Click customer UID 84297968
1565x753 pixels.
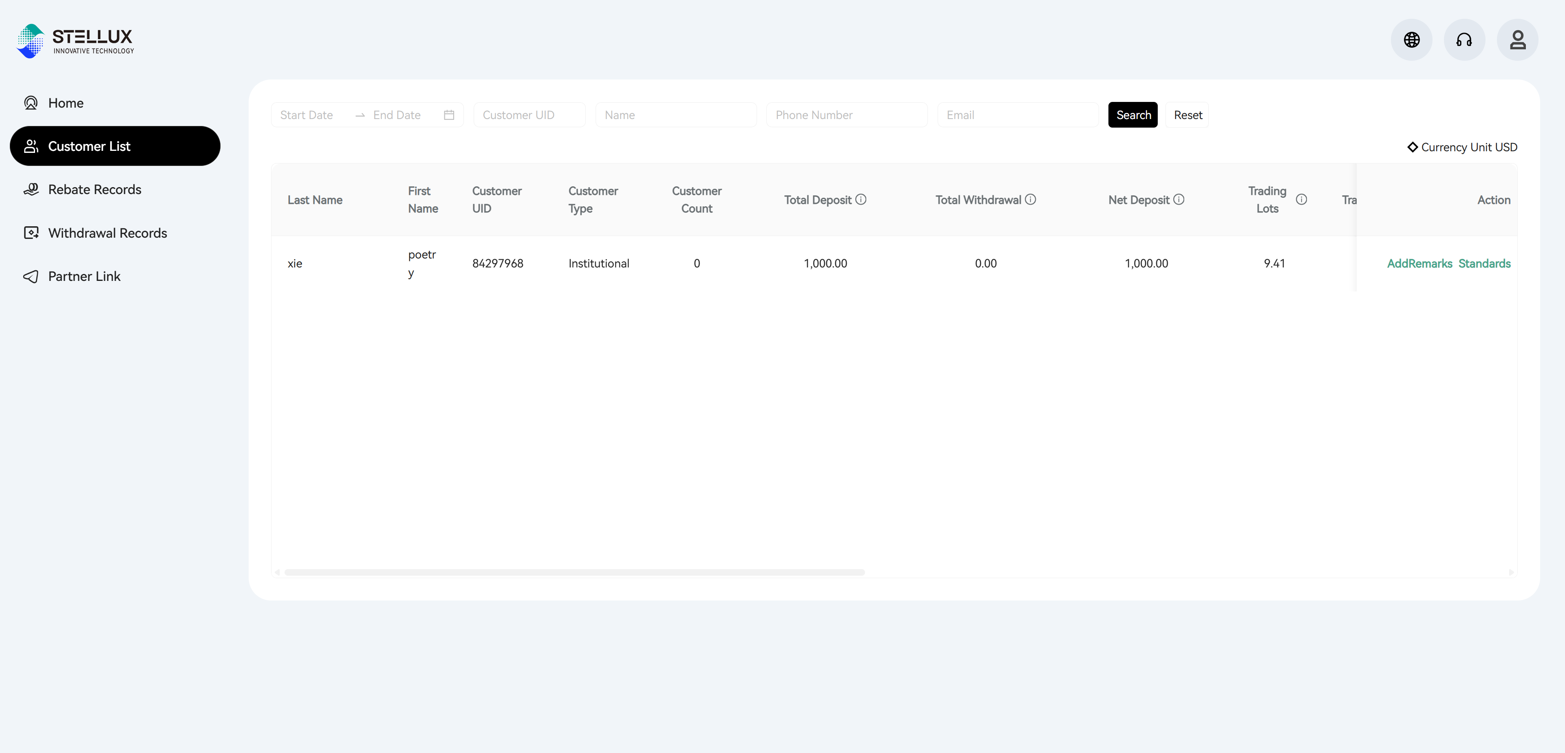497,263
